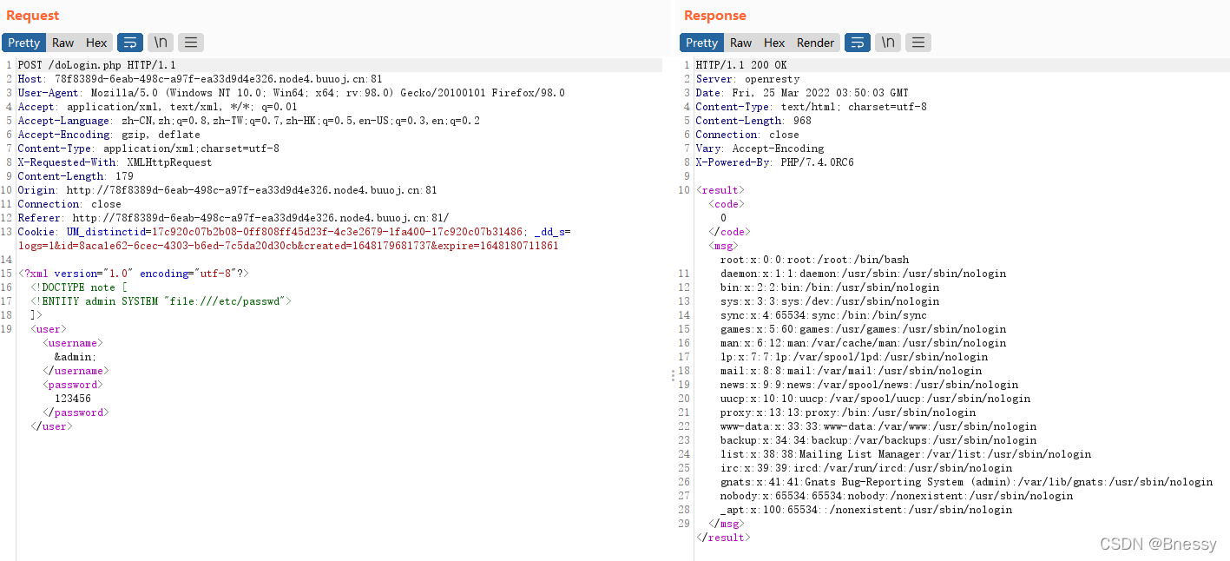Image resolution: width=1230 pixels, height=561 pixels.
Task: Click the request Content-Length: 179 line
Action: tap(75, 176)
